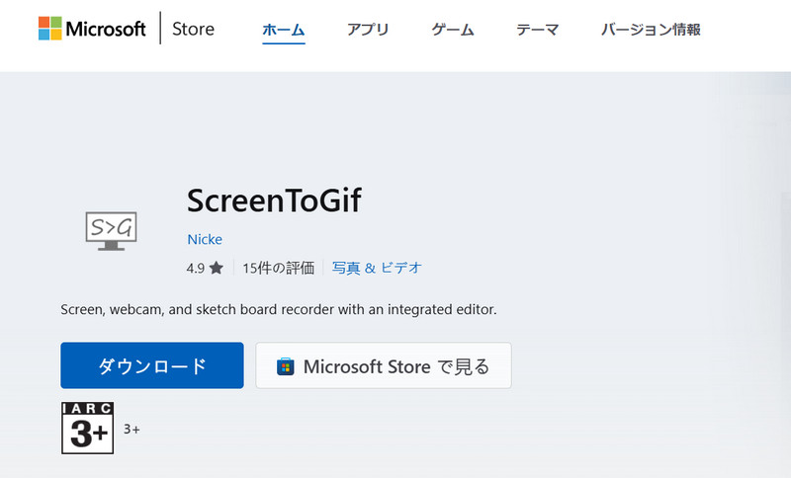Go to the テーマ tab
Viewport: 791px width, 478px height.
click(x=537, y=30)
